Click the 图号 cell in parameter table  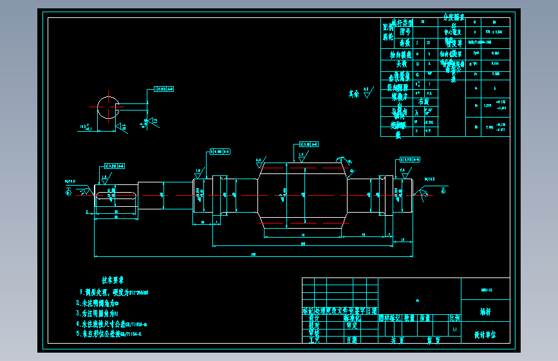click(405, 32)
